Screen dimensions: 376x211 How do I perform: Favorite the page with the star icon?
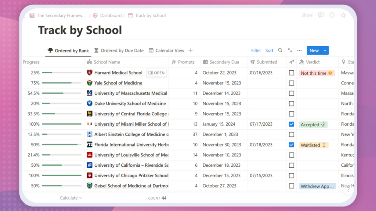coord(343,15)
